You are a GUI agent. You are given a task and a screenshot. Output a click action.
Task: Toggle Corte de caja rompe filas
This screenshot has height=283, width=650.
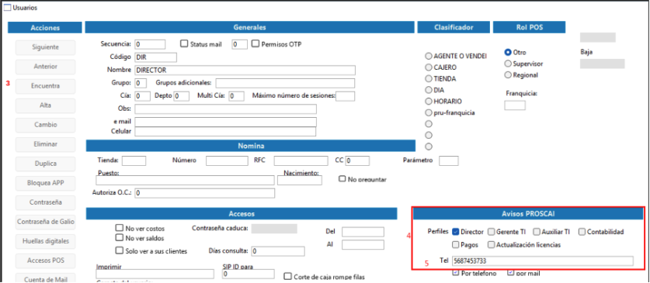coord(287,276)
